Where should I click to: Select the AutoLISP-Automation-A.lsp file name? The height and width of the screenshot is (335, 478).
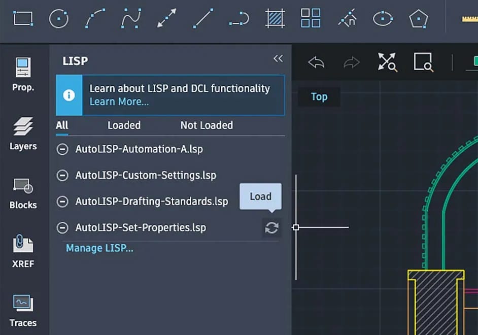pos(140,149)
